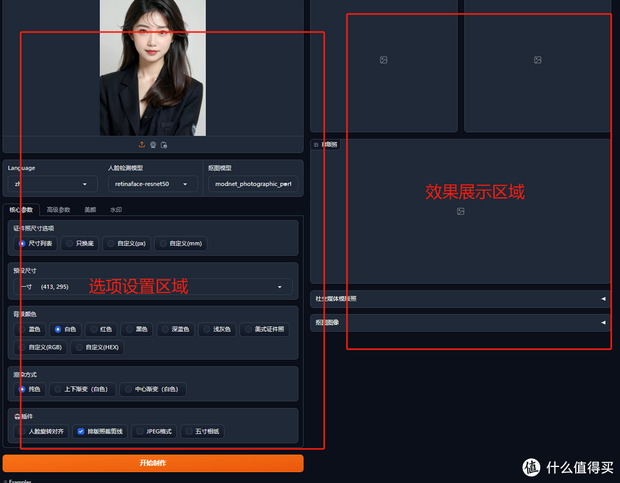Open the Language dropdown

[52, 184]
